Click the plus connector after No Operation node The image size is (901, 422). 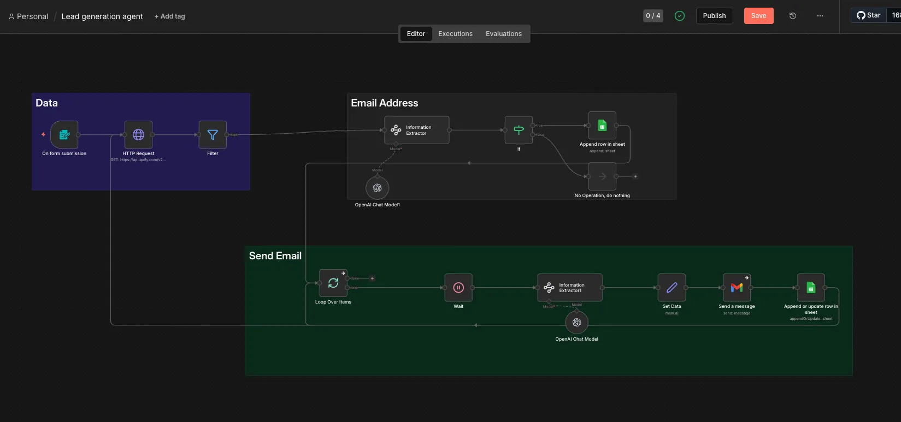[635, 176]
